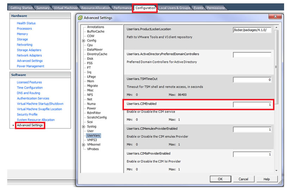The image size is (289, 192).
Task: Open Hardware Advanced Settings link
Action: [30, 60]
